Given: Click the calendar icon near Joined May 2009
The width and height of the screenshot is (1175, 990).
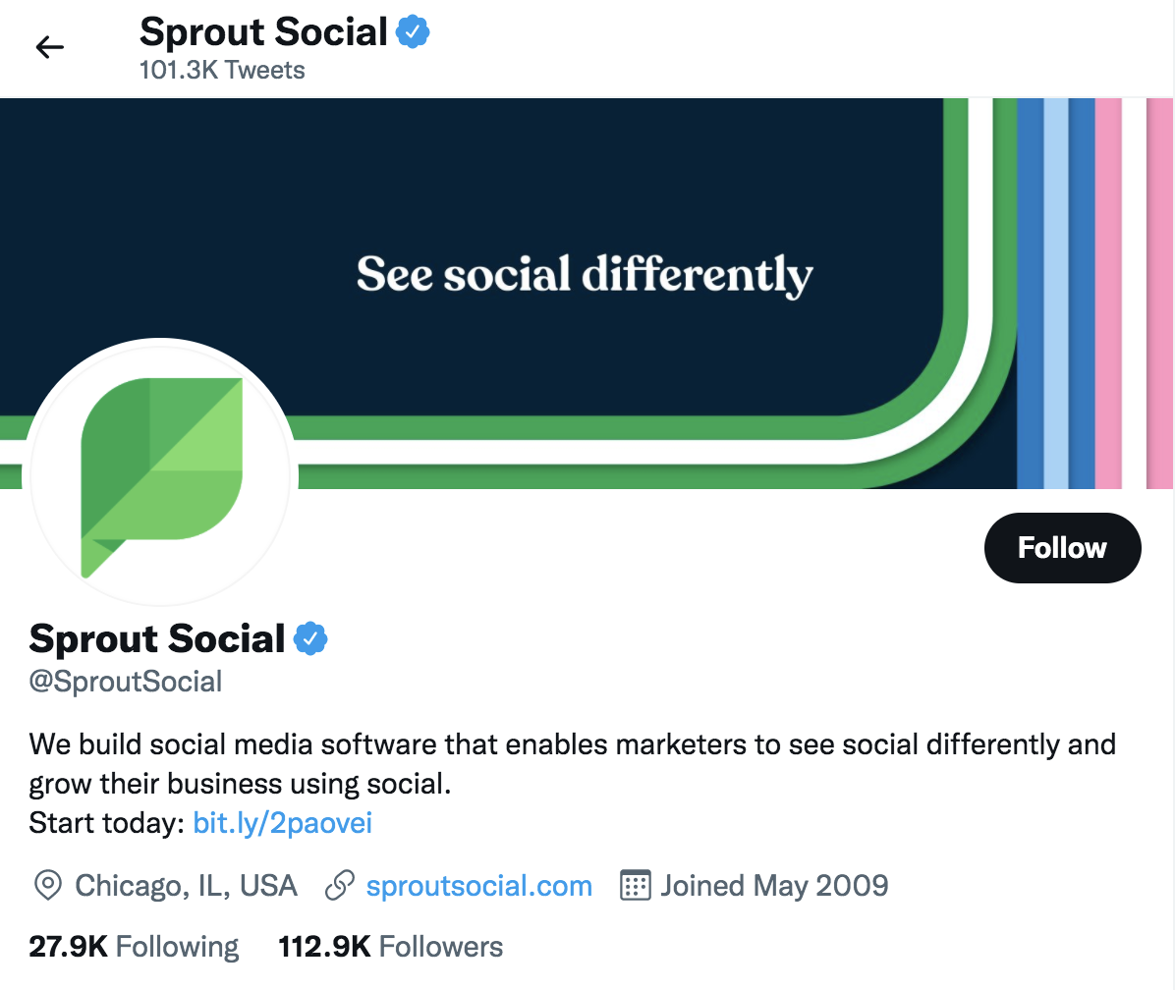Looking at the screenshot, I should [635, 885].
